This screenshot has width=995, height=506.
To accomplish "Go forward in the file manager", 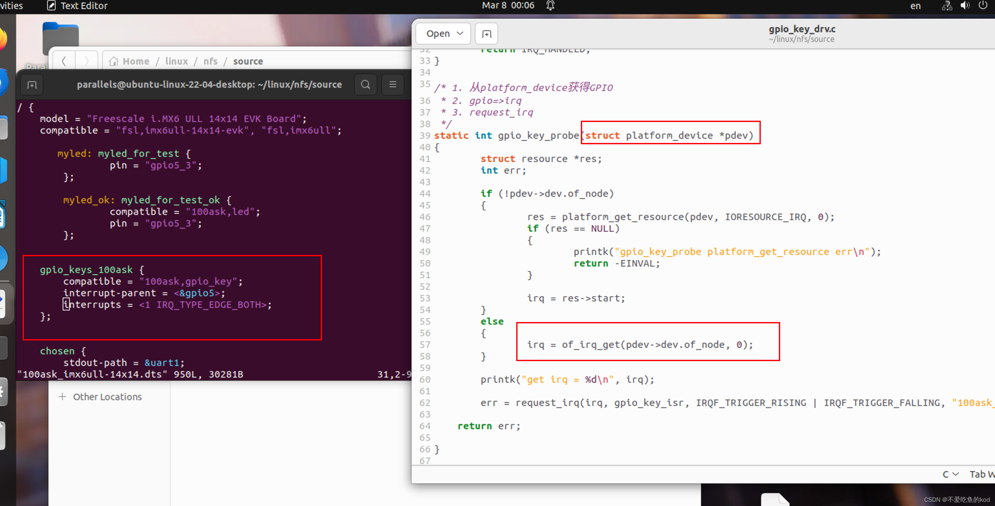I will pyautogui.click(x=87, y=61).
